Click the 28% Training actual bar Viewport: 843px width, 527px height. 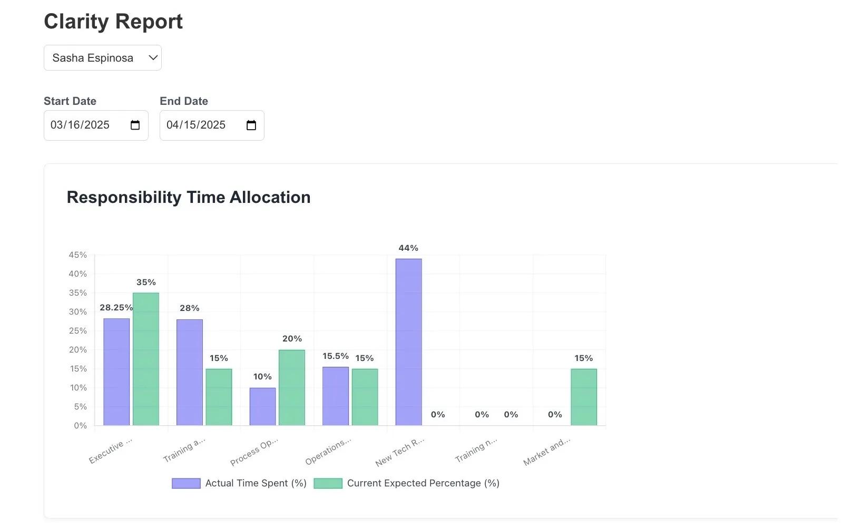coord(190,372)
